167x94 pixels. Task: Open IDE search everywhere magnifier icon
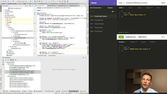(88, 1)
